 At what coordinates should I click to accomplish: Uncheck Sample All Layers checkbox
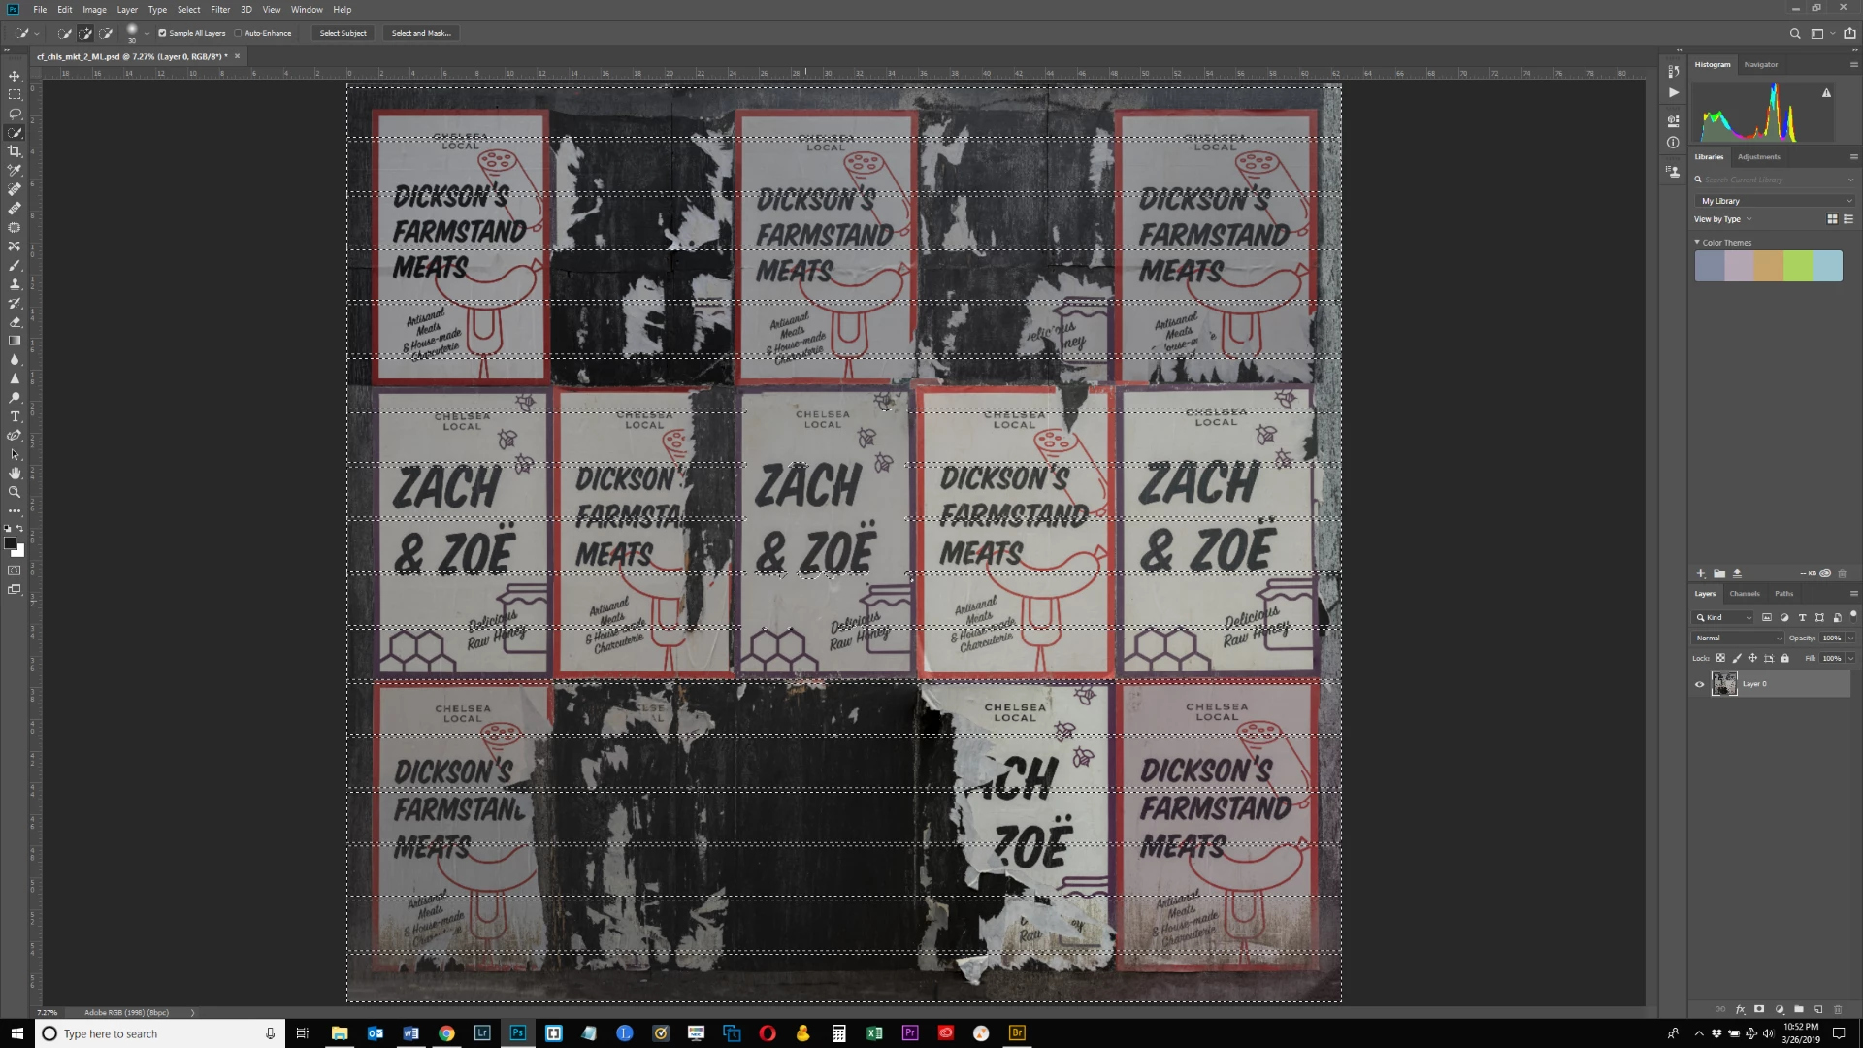[x=162, y=33]
